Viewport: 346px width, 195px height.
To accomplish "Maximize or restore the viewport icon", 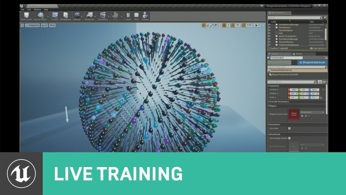I will 263,25.
